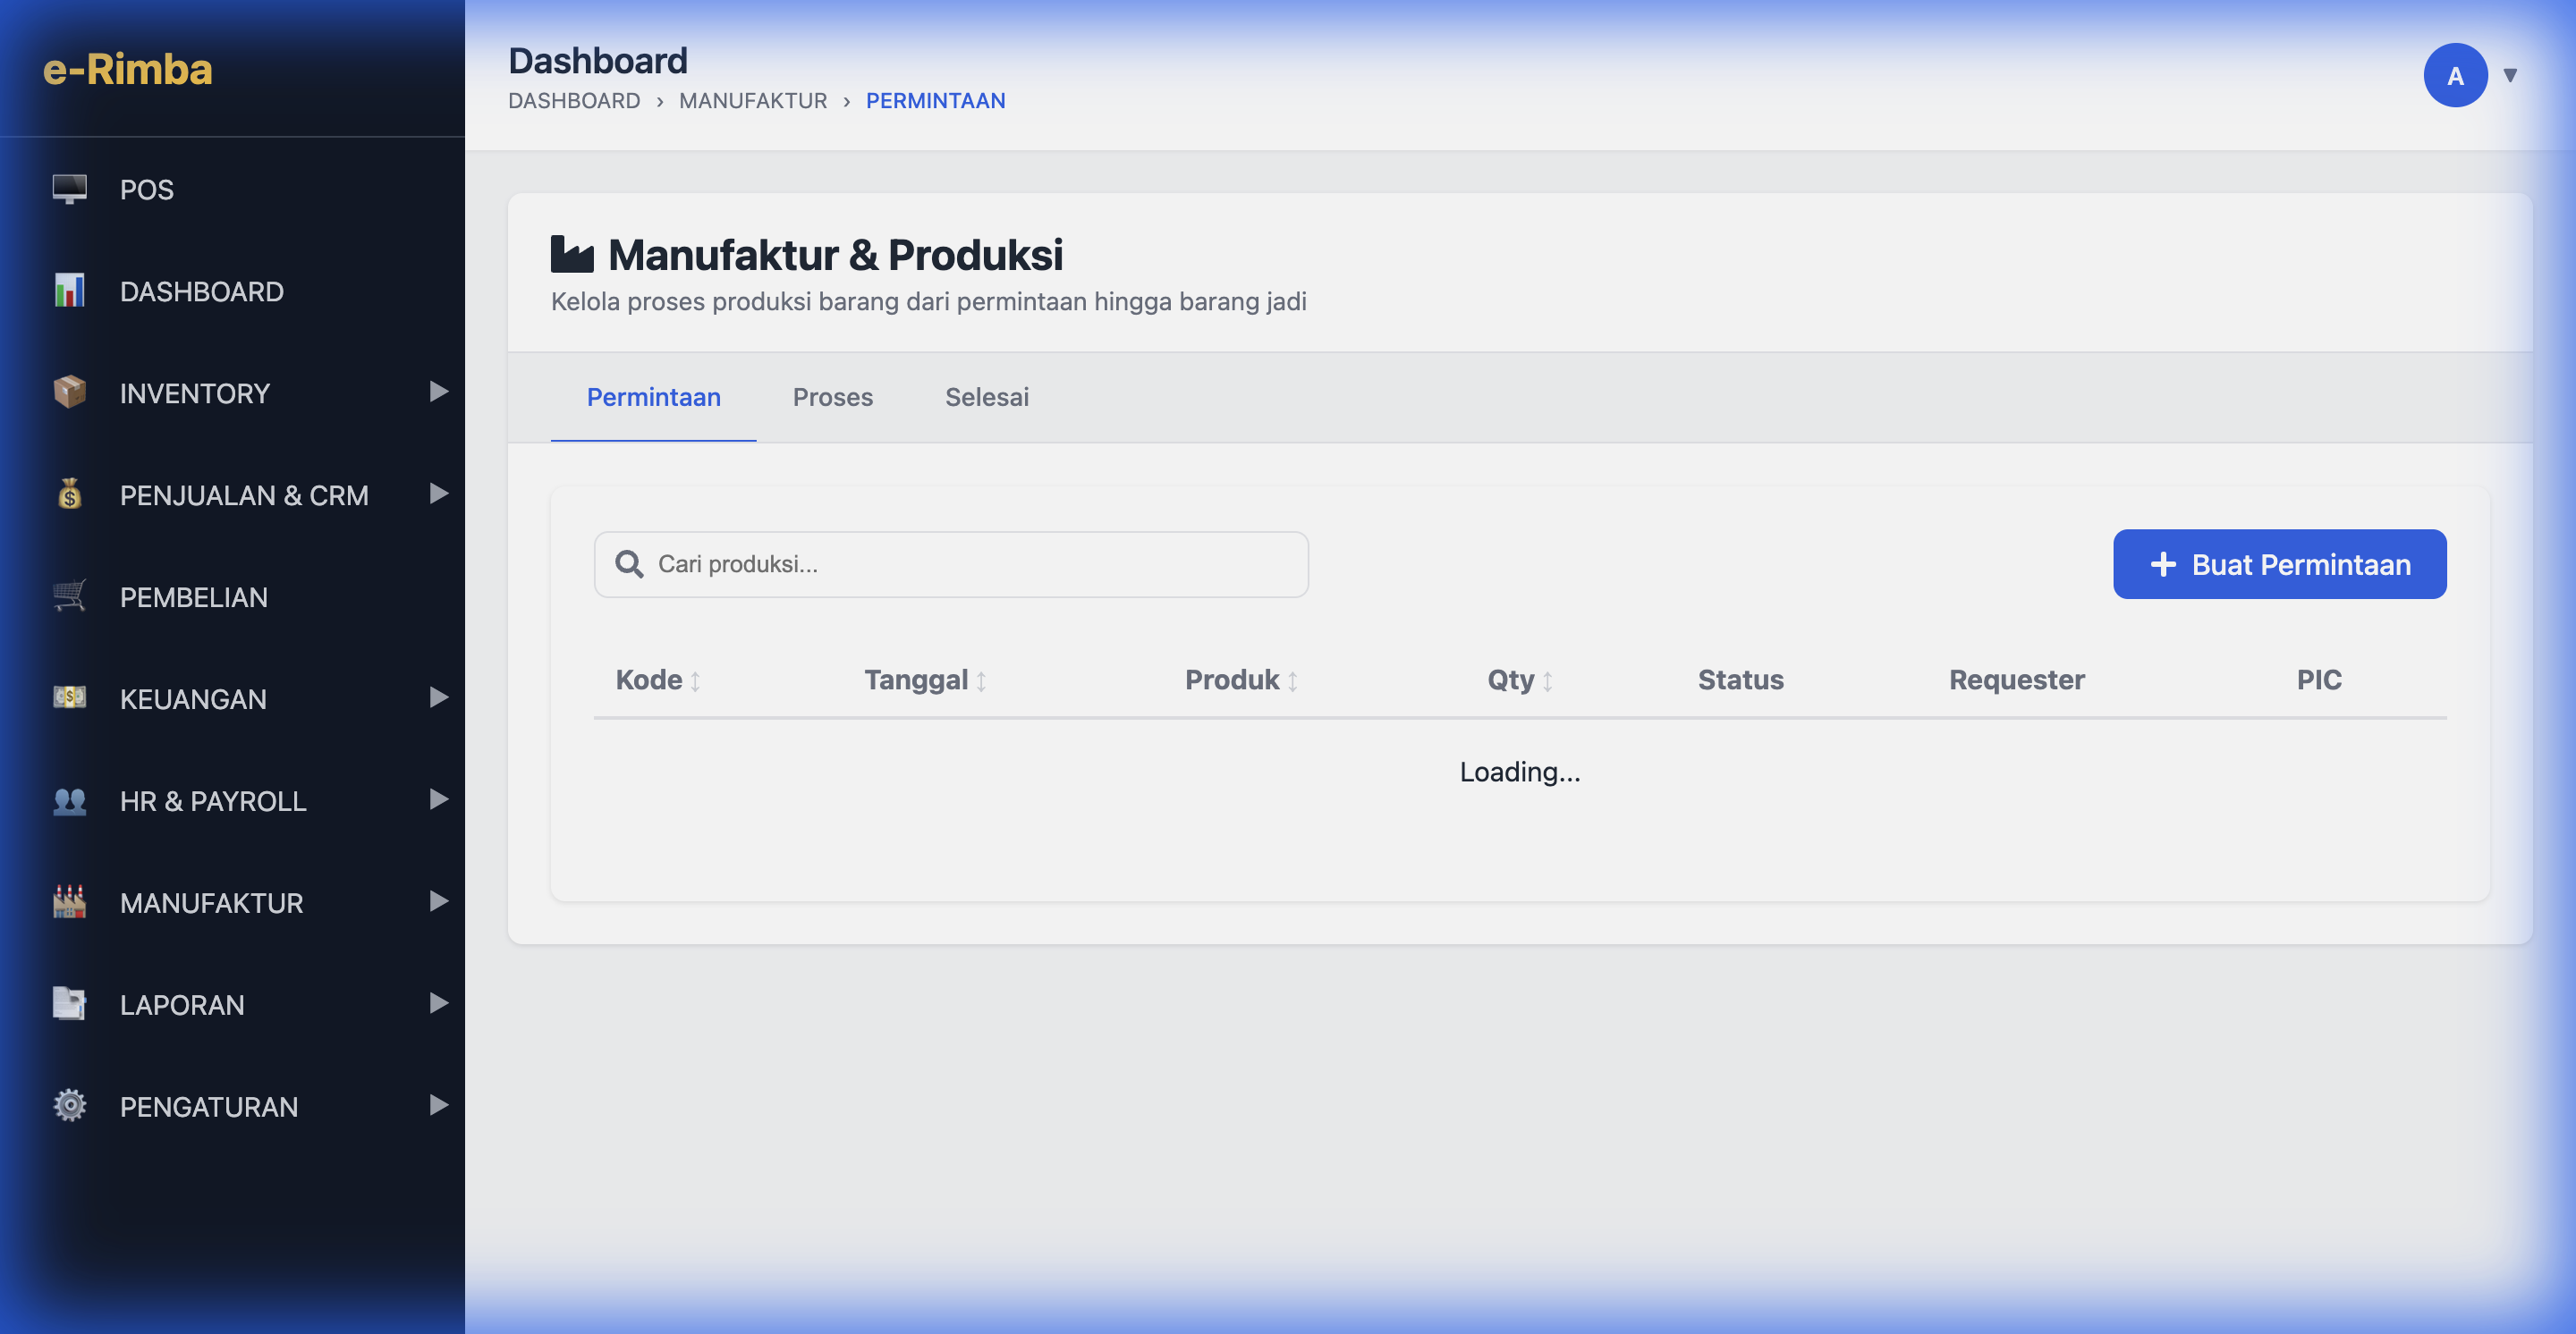Viewport: 2576px width, 1334px height.
Task: Click the POS monitor icon in sidebar
Action: pos(69,189)
